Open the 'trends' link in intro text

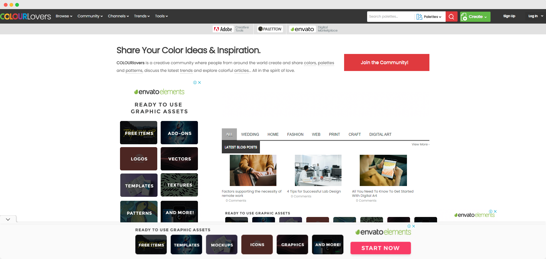click(186, 70)
